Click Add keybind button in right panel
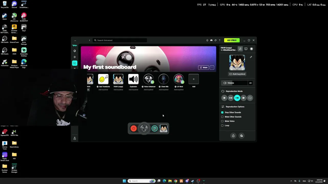Screen dimensions: 328x184 point(237,74)
